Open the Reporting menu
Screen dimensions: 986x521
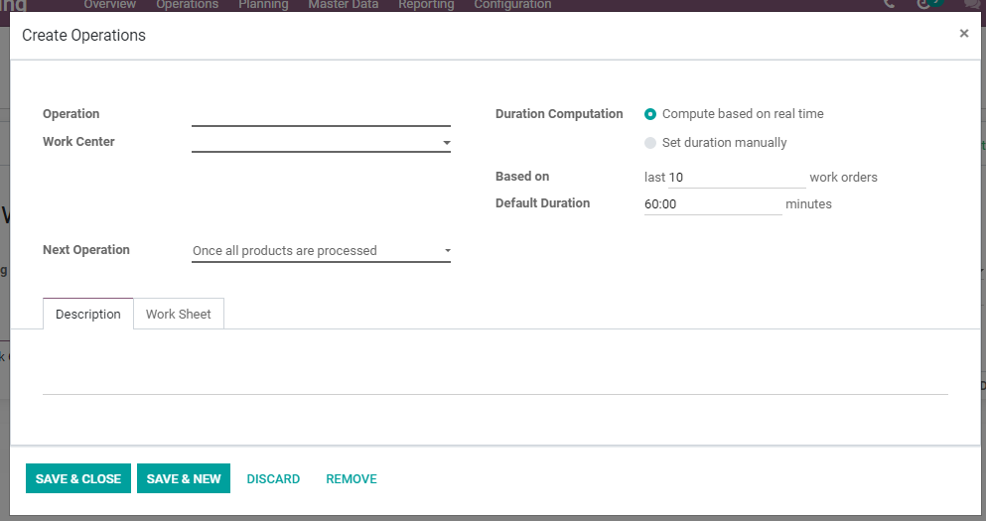click(x=426, y=4)
